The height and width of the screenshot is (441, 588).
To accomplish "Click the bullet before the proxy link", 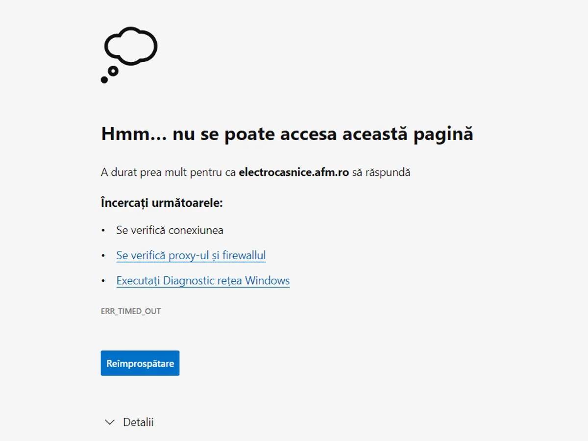I will 103,256.
